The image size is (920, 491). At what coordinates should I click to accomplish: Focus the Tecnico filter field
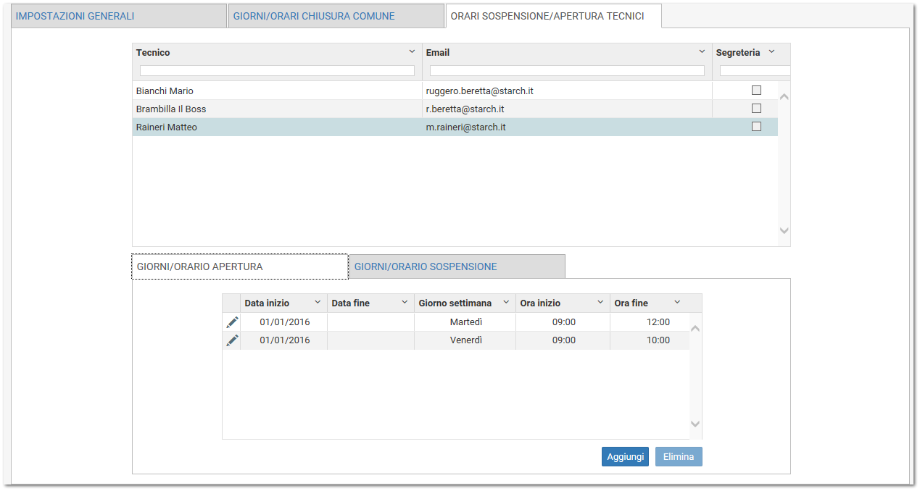[x=277, y=71]
